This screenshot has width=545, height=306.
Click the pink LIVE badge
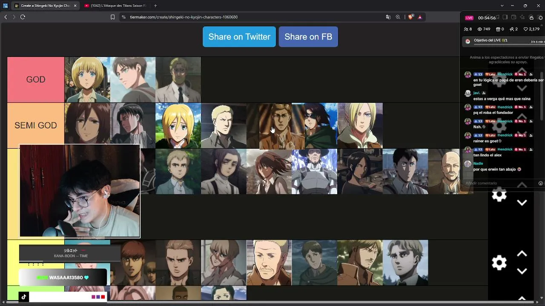click(x=469, y=18)
